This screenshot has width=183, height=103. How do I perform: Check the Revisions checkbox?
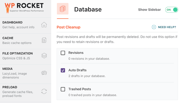pos(63,53)
